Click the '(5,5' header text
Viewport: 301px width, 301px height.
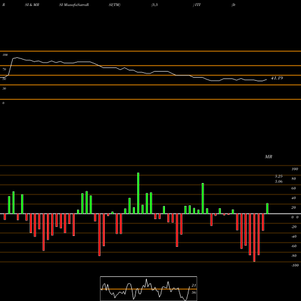(x=155, y=5)
